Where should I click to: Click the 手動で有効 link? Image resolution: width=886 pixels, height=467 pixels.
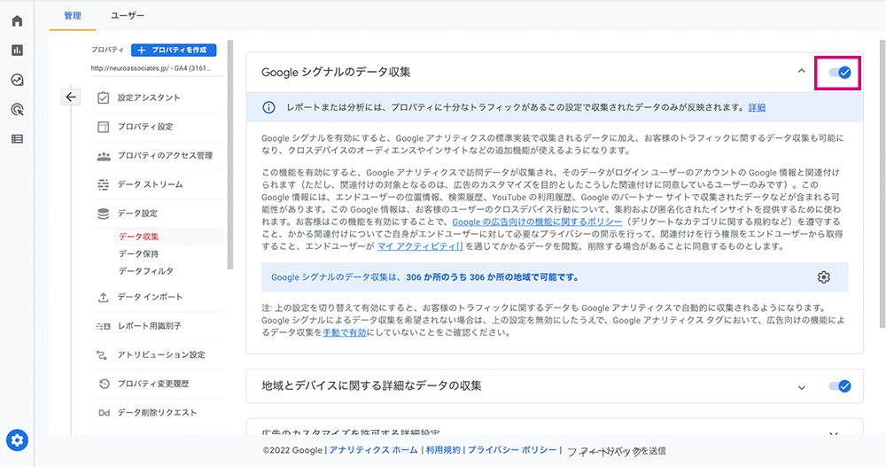pos(345,332)
